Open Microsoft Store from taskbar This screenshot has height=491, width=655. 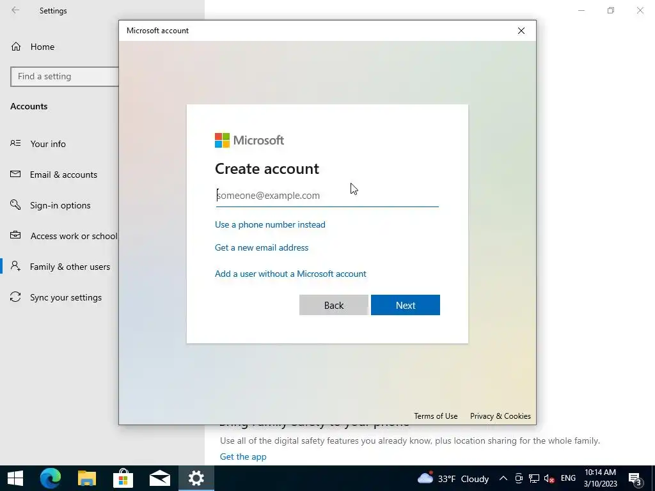click(123, 478)
